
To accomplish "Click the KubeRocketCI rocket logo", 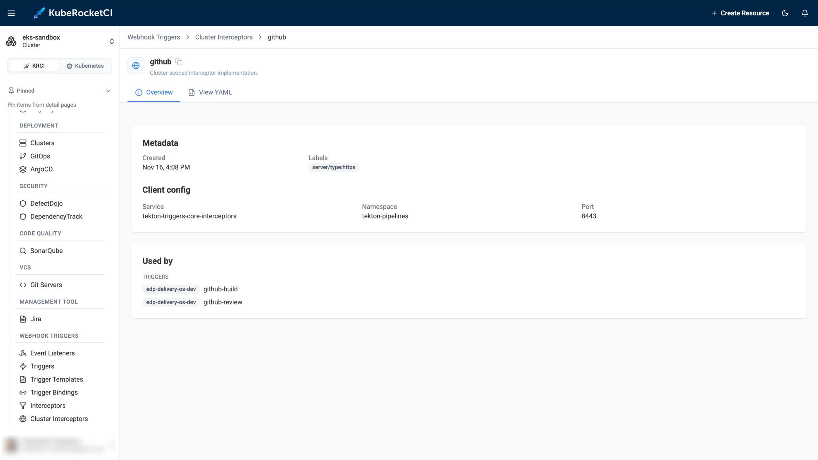I will (39, 13).
